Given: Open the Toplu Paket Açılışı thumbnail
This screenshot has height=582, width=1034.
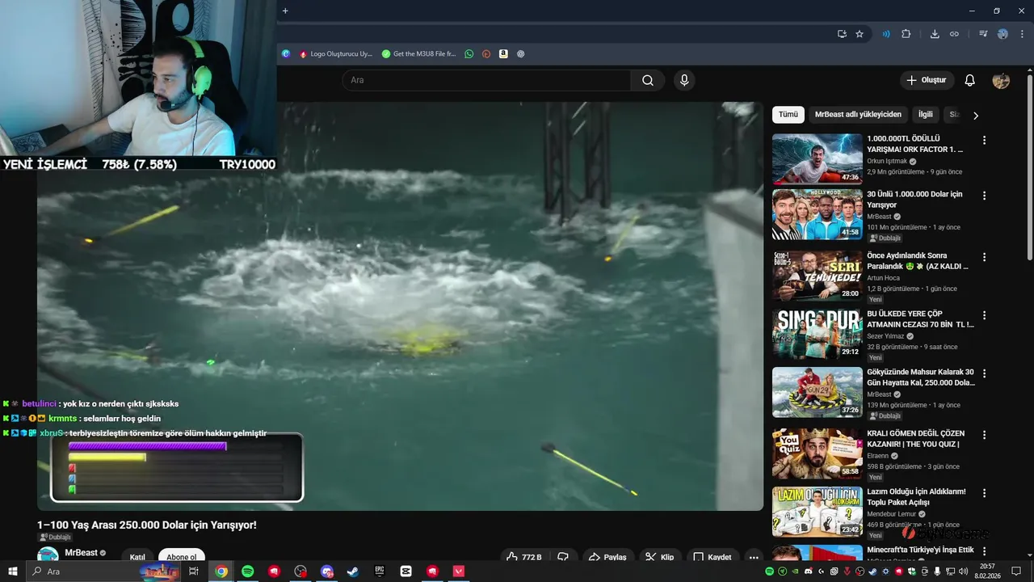Looking at the screenshot, I should point(818,512).
